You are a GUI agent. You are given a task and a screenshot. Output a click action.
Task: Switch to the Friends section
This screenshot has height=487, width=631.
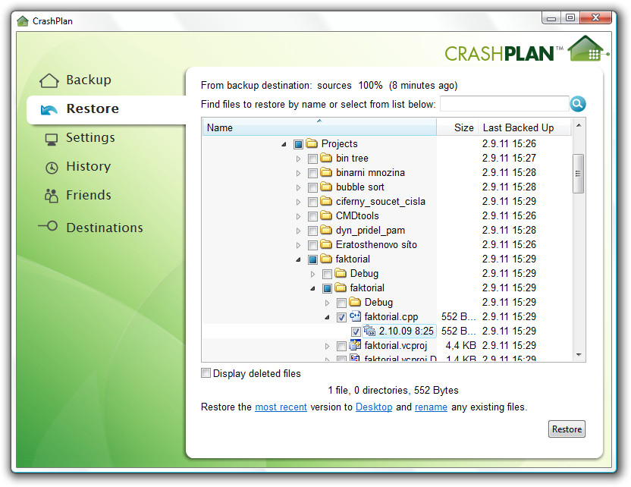(x=77, y=196)
